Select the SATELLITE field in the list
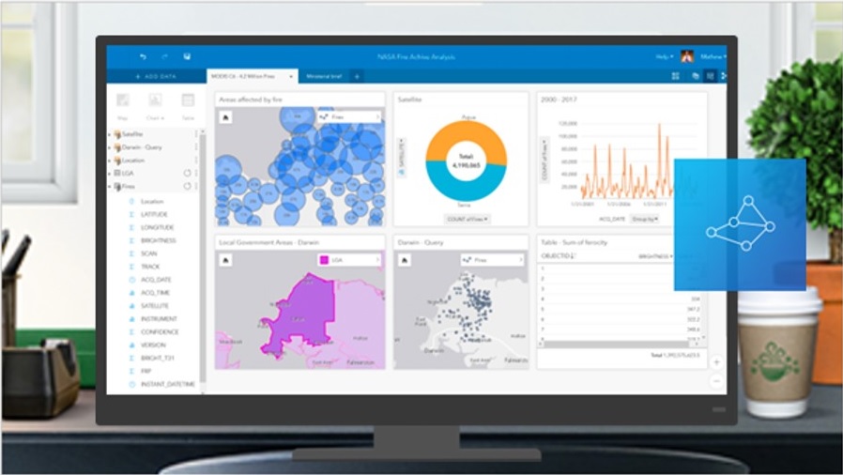The height and width of the screenshot is (475, 843). (x=154, y=306)
